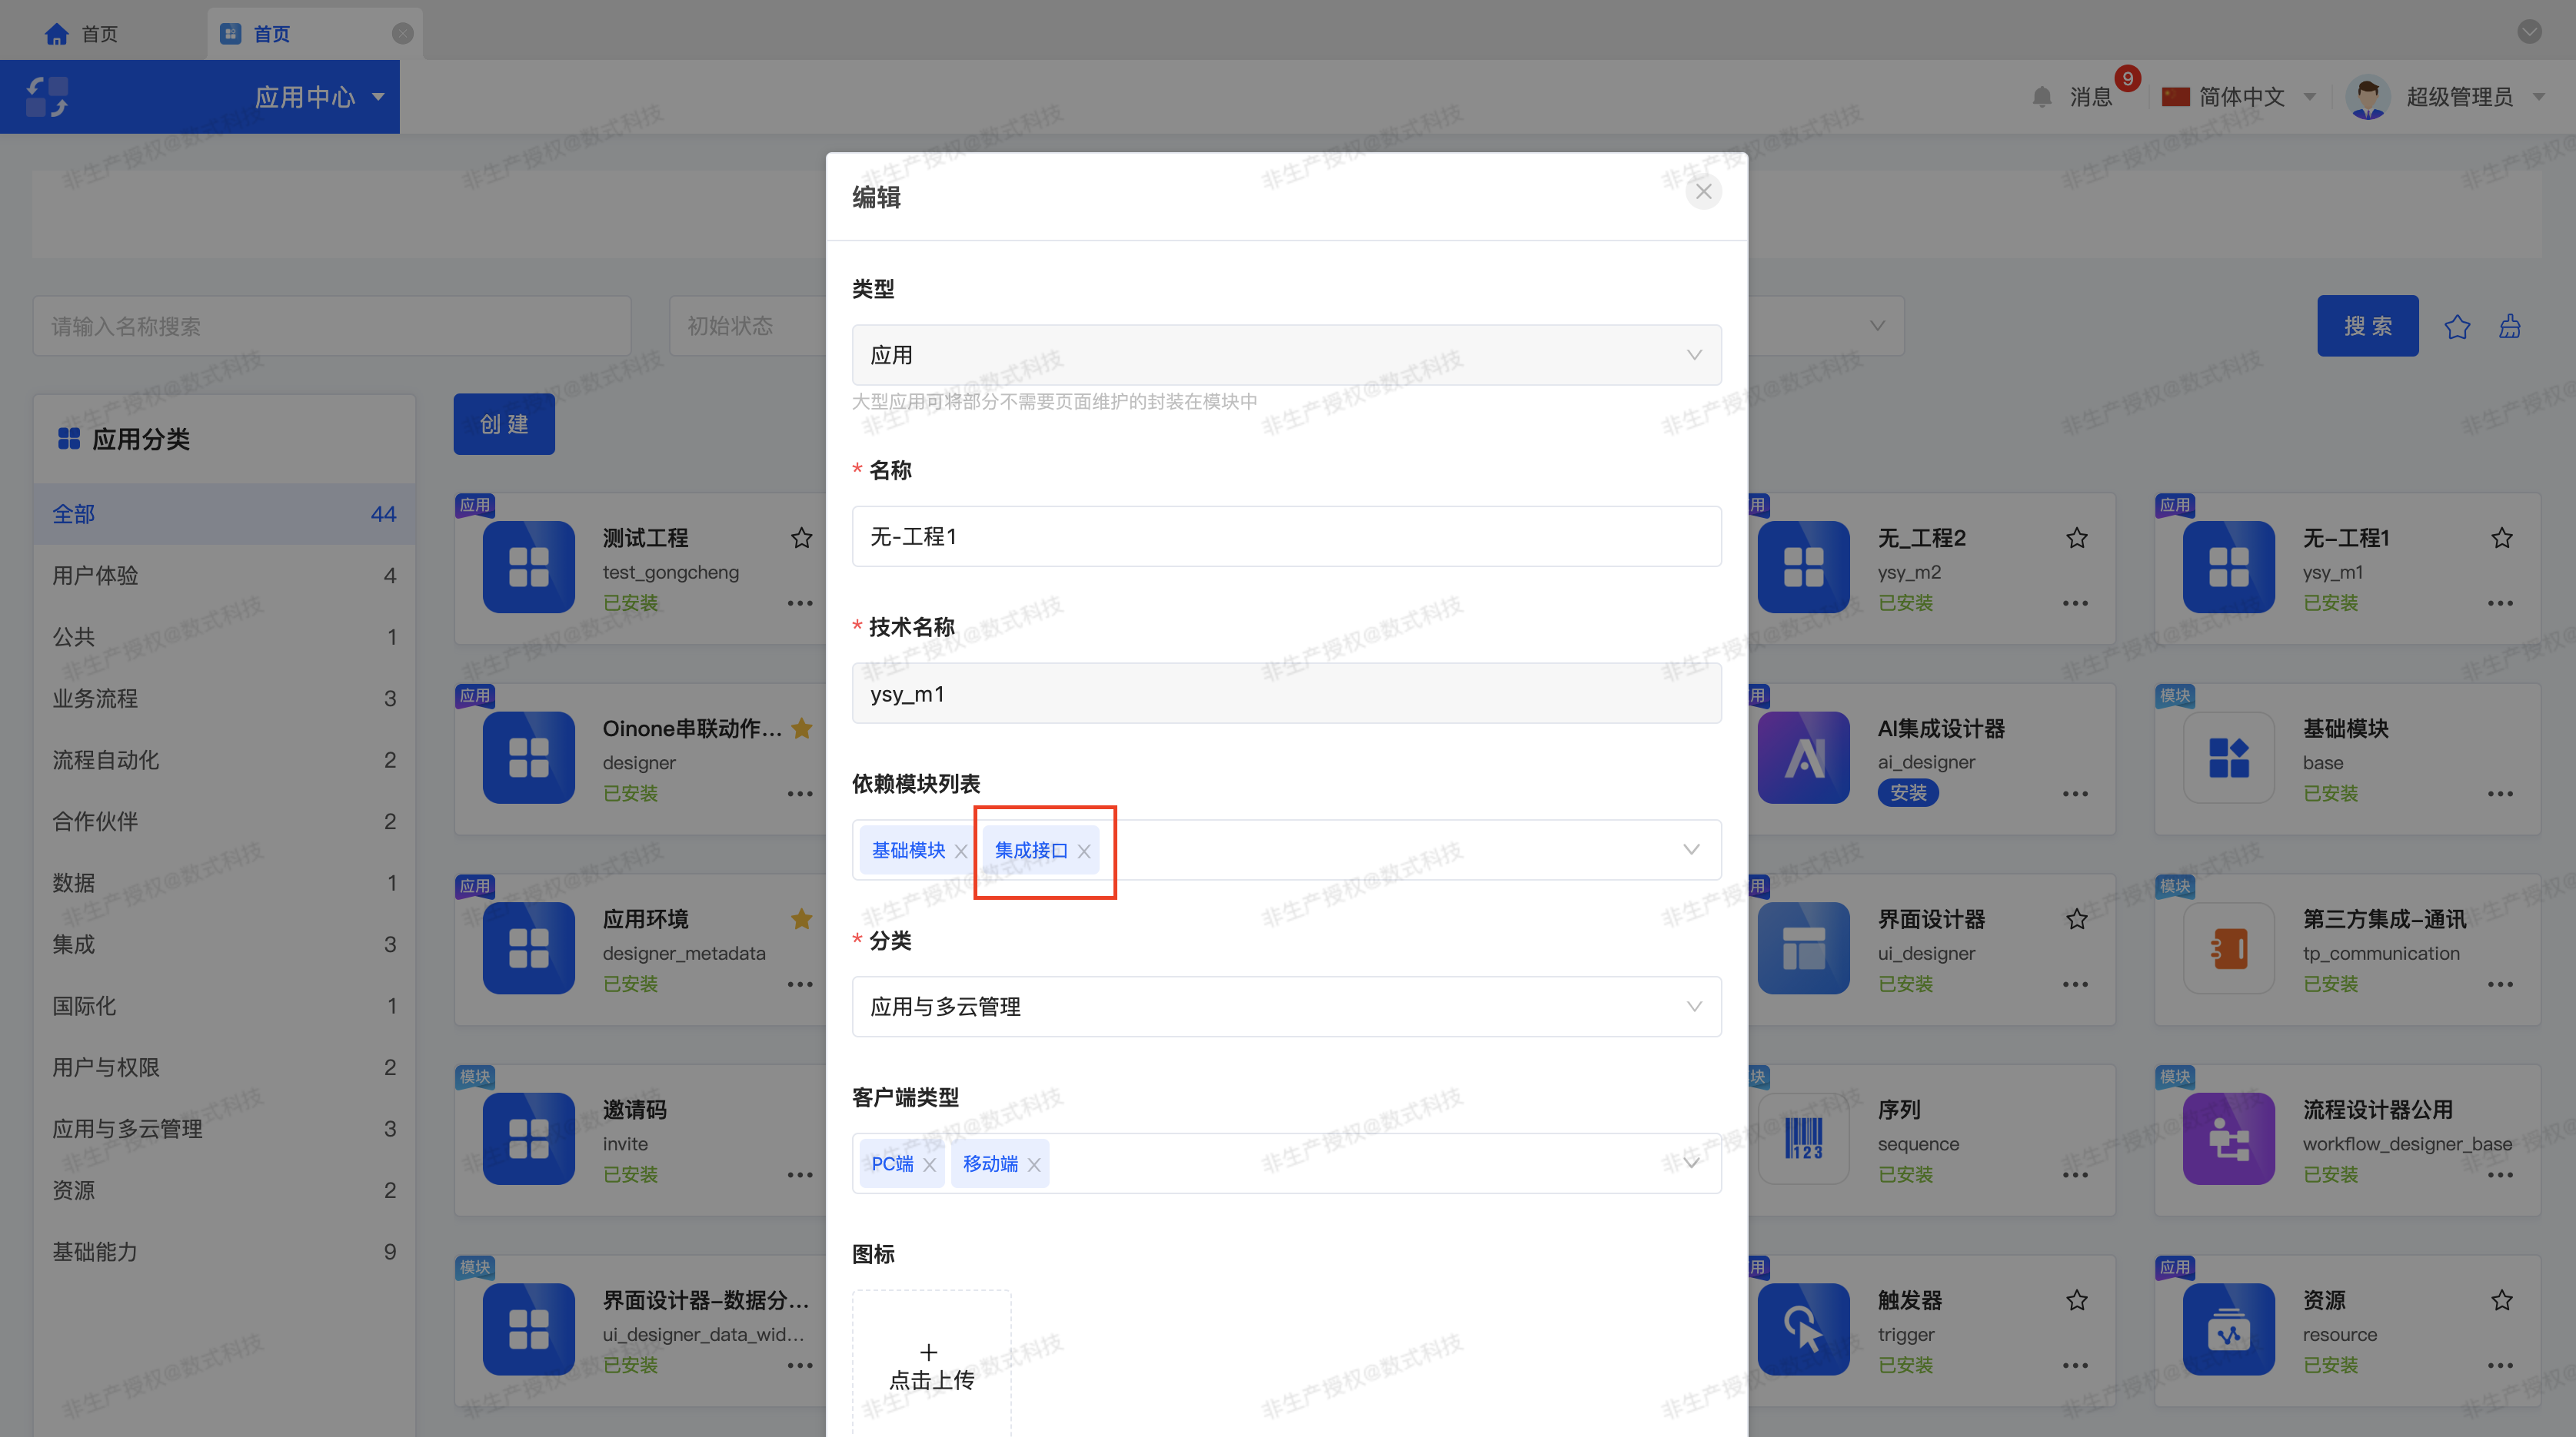The image size is (2576, 1437).
Task: Click the home icon in first tab
Action: click(x=56, y=34)
